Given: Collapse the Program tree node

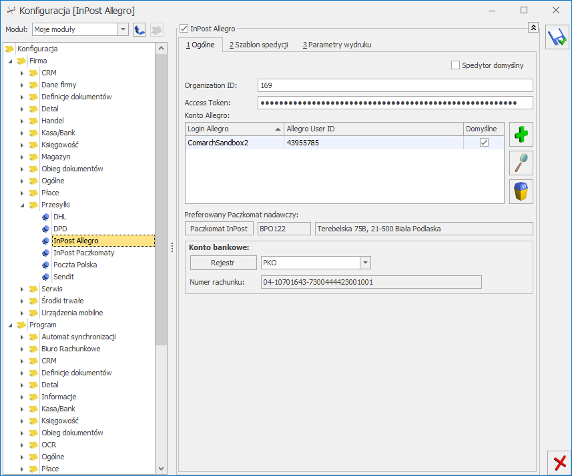Looking at the screenshot, I should pos(10,325).
